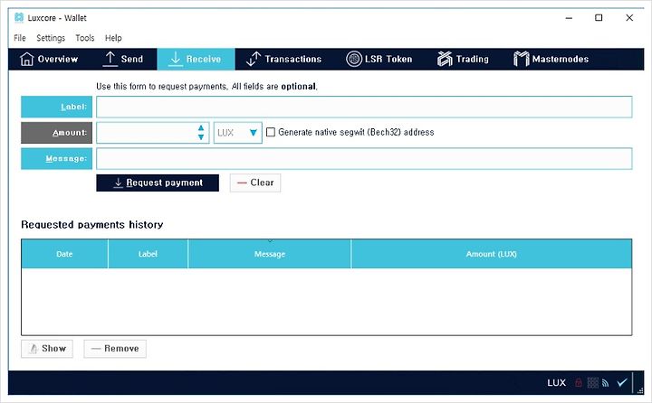
Task: Open the Overview tab
Action: pyautogui.click(x=49, y=59)
